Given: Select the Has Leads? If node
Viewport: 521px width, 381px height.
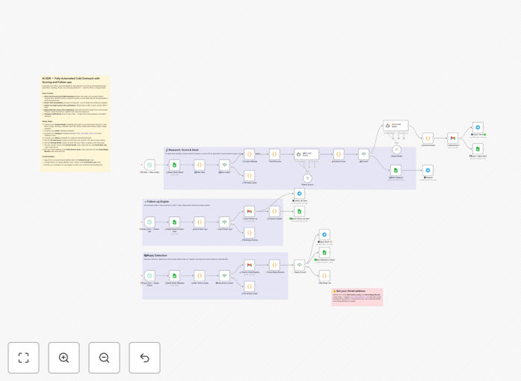Looking at the screenshot, I should [224, 165].
